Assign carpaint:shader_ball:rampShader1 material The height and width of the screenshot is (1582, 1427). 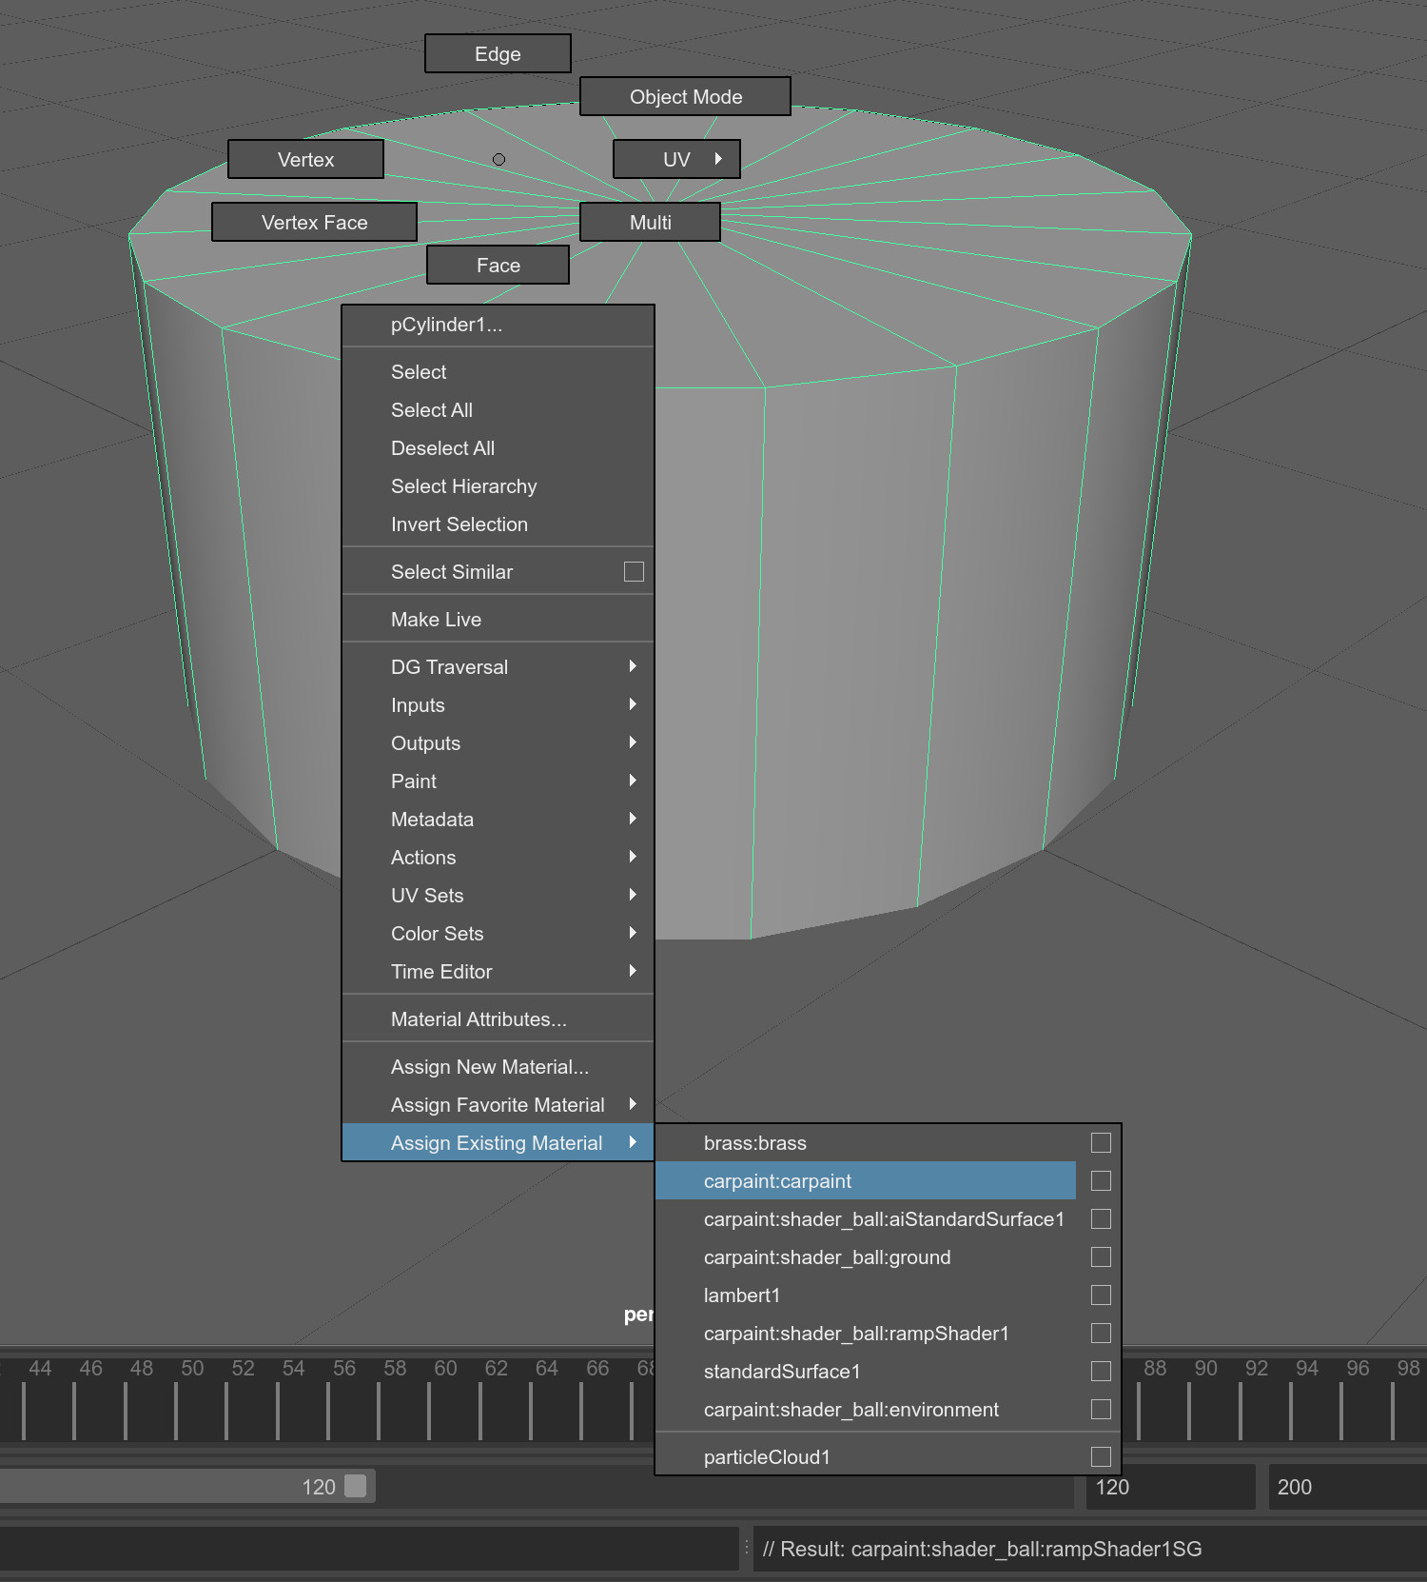pyautogui.click(x=866, y=1333)
